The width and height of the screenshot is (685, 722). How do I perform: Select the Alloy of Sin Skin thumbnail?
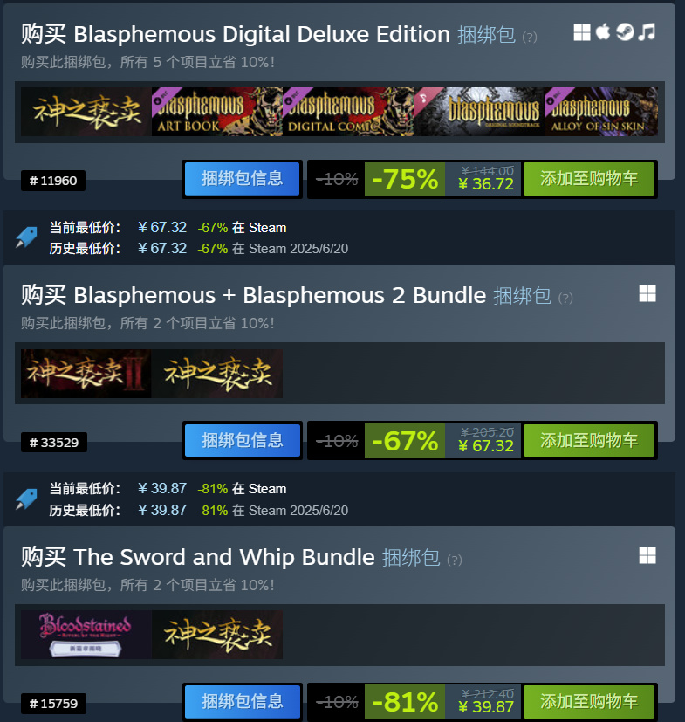600,112
